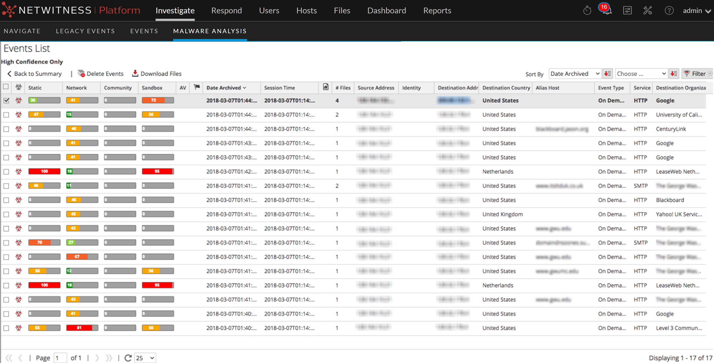This screenshot has height=363, width=714.
Task: Tick the select-all checkbox in table header
Action: [6, 87]
